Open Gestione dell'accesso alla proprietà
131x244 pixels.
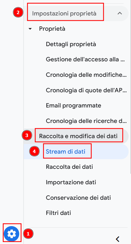(85, 59)
